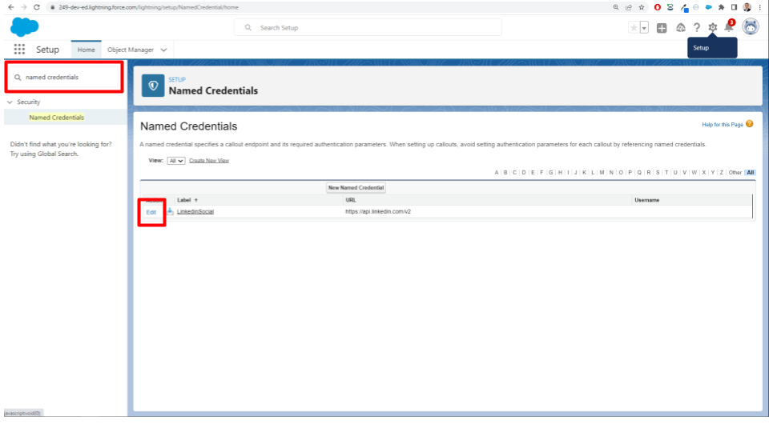This screenshot has width=769, height=432.
Task: Filter list by Other
Action: pos(735,173)
